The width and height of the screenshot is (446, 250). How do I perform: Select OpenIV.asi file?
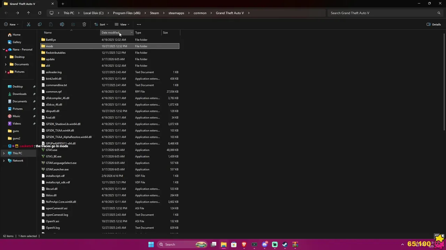tap(110, 221)
